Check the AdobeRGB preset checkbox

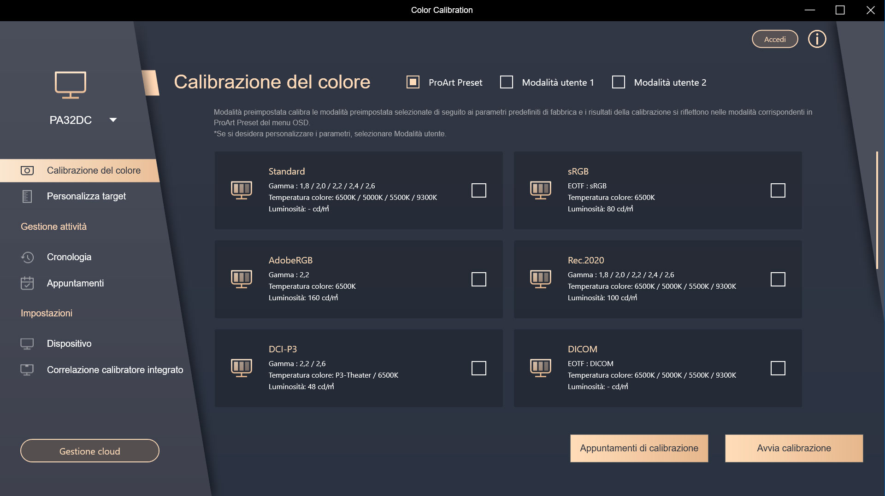tap(479, 279)
